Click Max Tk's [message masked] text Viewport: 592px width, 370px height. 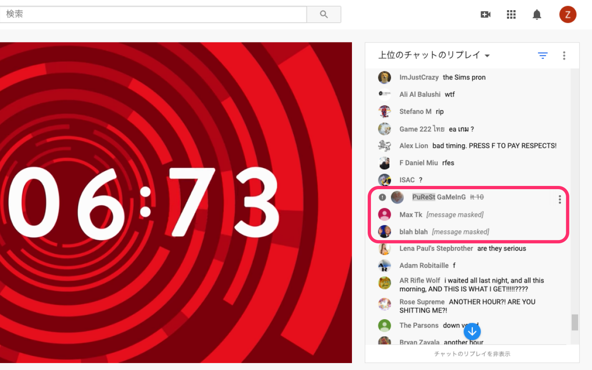click(x=455, y=215)
